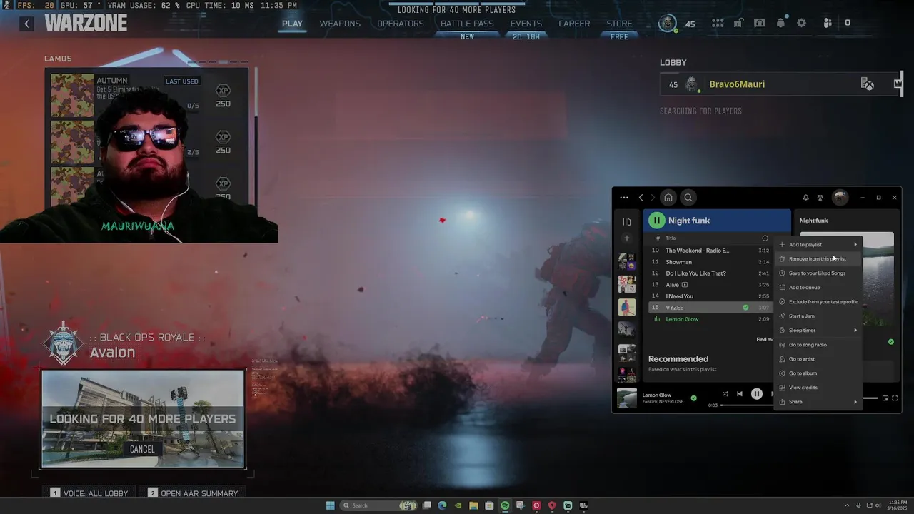Skip to previous track in Spotify
914x514 pixels.
[x=740, y=394]
